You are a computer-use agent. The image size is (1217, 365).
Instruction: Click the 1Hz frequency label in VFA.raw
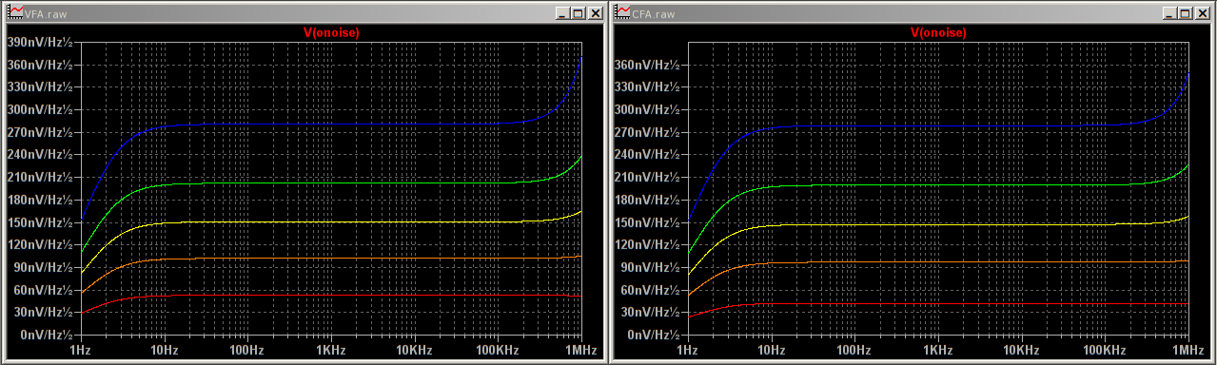pos(81,351)
